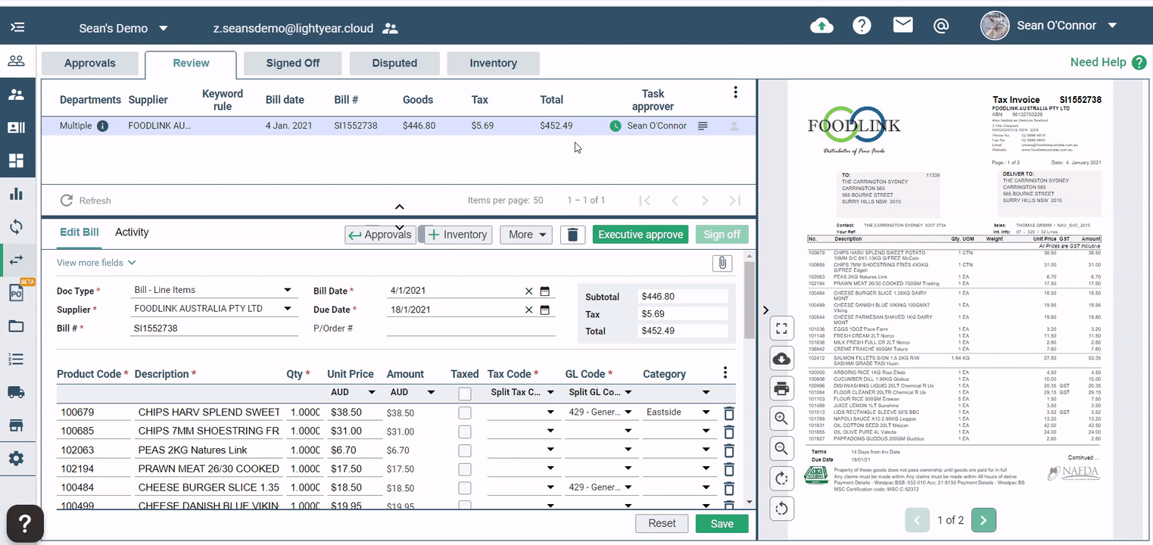Image resolution: width=1153 pixels, height=545 pixels.
Task: Expand View more fields
Action: click(96, 263)
